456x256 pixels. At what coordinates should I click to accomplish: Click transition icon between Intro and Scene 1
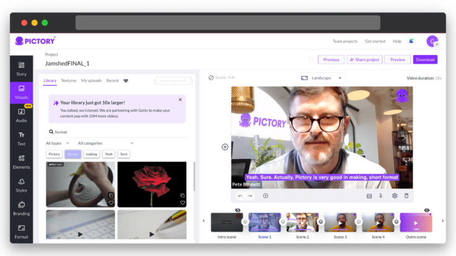click(245, 222)
